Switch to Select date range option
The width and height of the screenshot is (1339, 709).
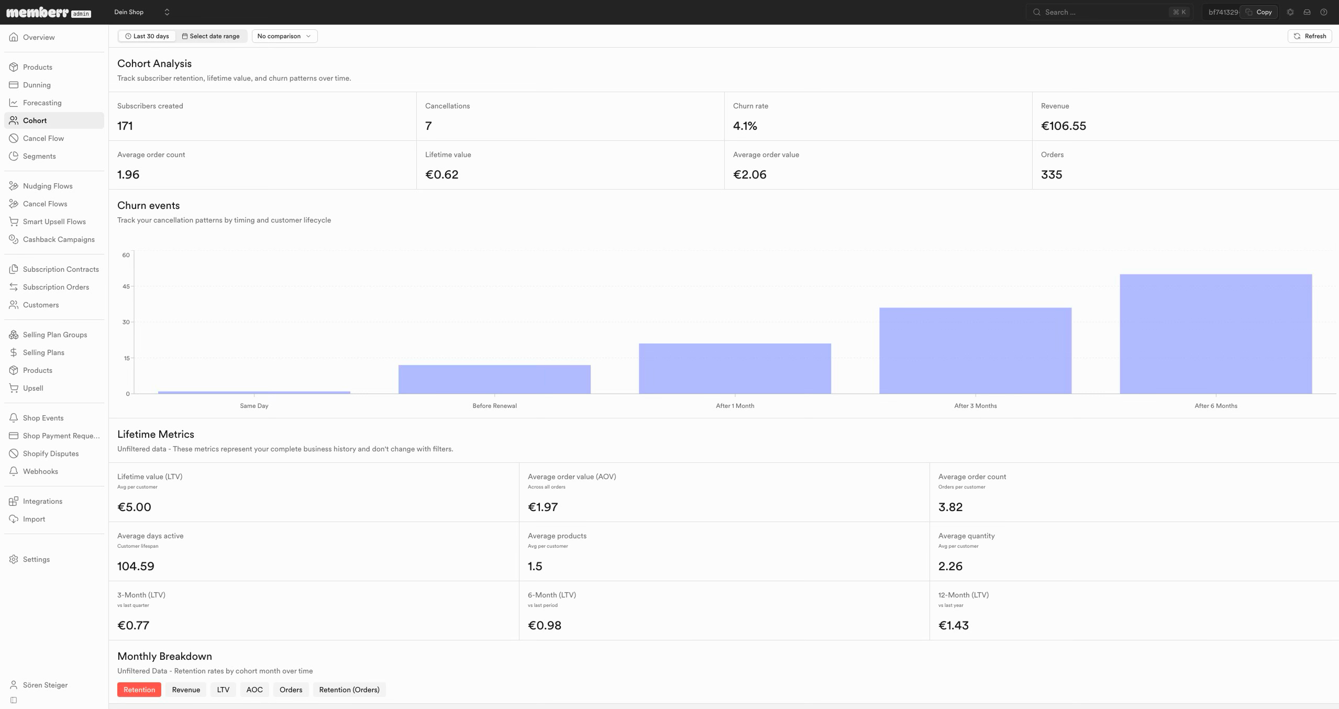211,36
